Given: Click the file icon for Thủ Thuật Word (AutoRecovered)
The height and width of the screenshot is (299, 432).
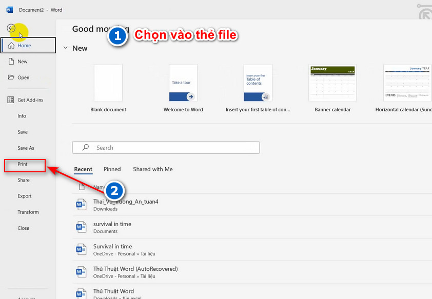Looking at the screenshot, I should (x=82, y=272).
